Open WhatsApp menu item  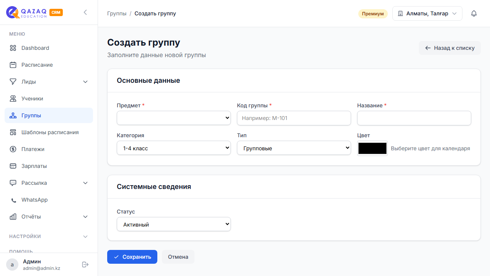point(49,200)
